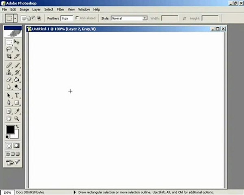Select the Eraser tool
Image resolution: width=244 pixels, height=195 pixels.
click(x=9, y=80)
